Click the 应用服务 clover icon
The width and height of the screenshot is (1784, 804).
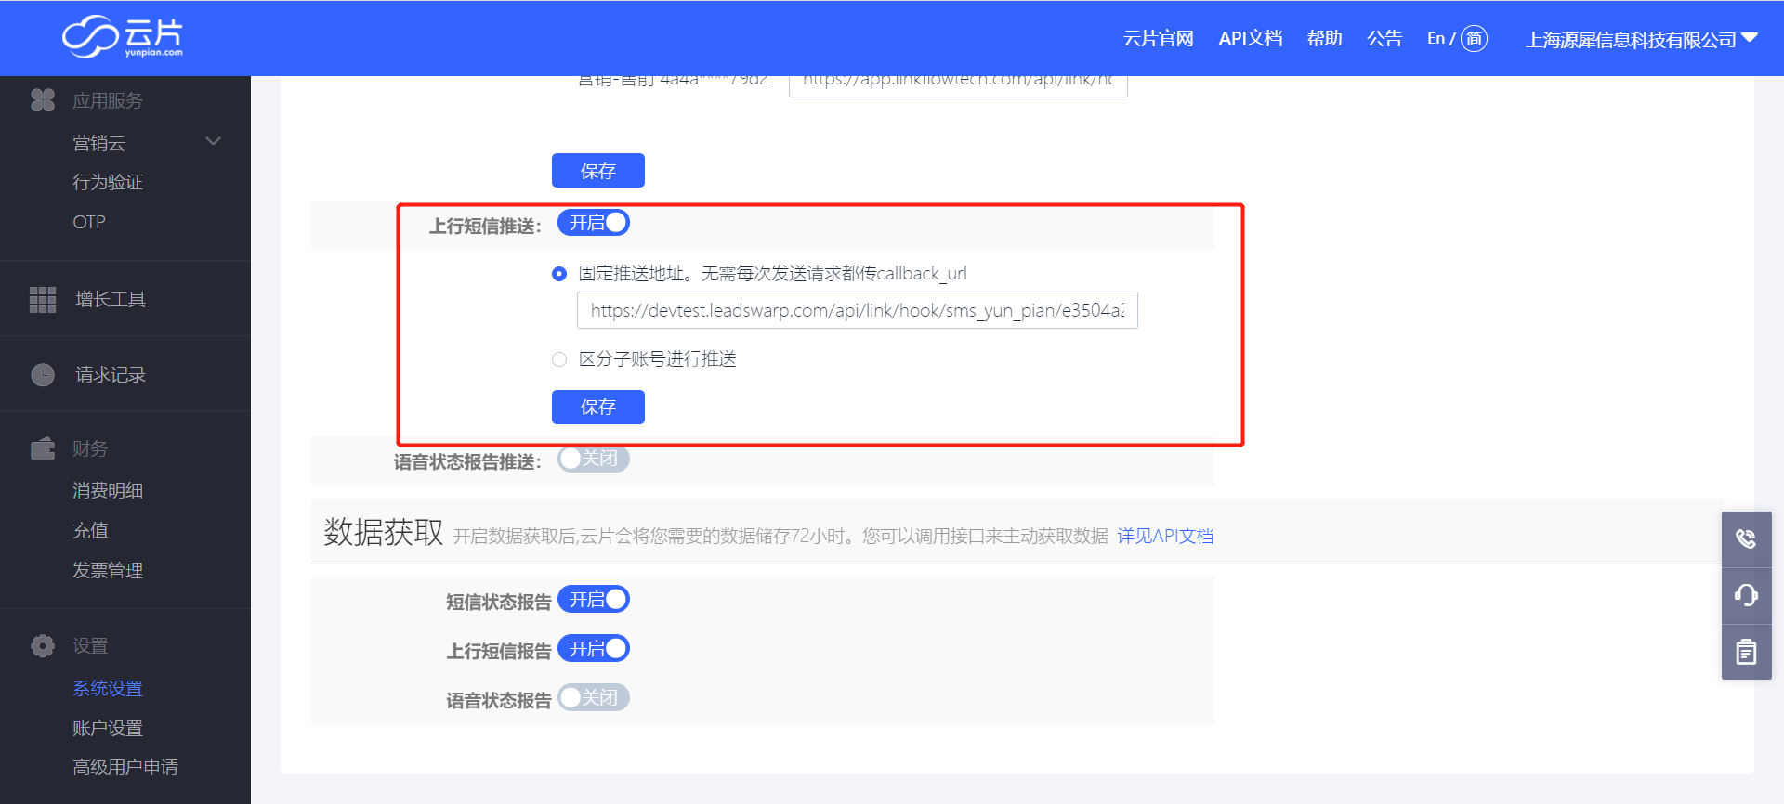pyautogui.click(x=43, y=100)
